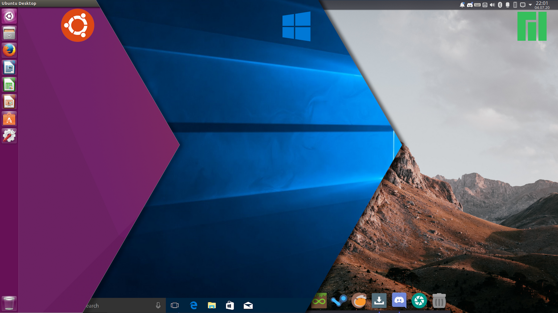Open the phone connection tray icon
Screen dimensions: 558x313
coord(515,5)
